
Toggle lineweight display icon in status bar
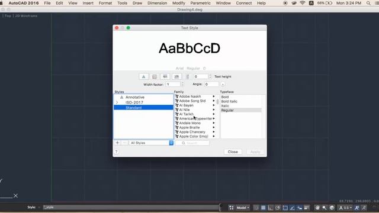pyautogui.click(x=307, y=208)
